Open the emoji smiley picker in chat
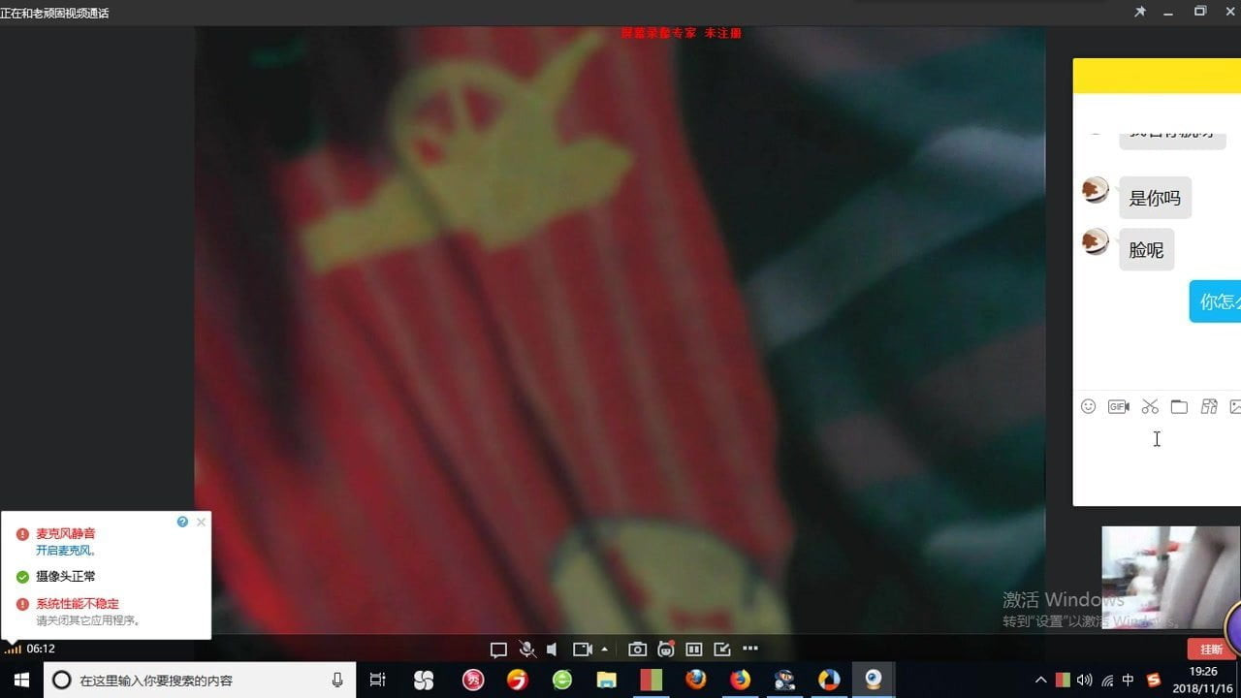Image resolution: width=1241 pixels, height=698 pixels. click(1088, 407)
